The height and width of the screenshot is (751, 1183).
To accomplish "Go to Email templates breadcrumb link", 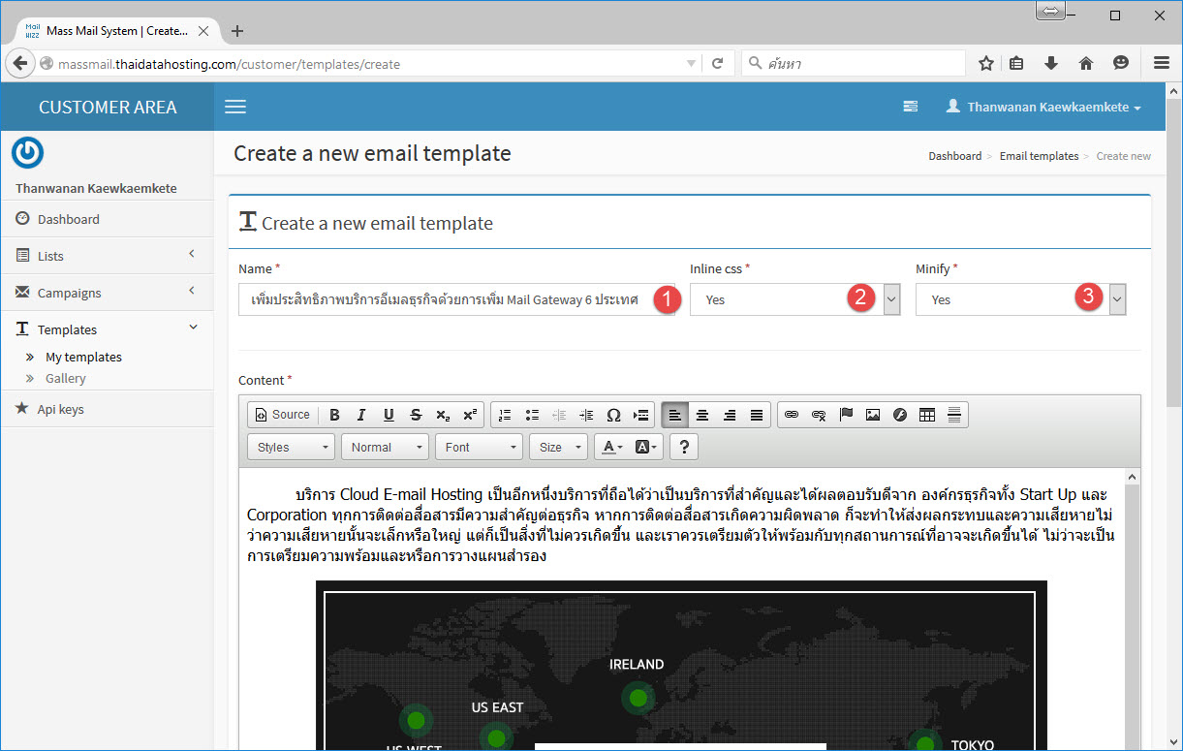I will (x=1039, y=156).
